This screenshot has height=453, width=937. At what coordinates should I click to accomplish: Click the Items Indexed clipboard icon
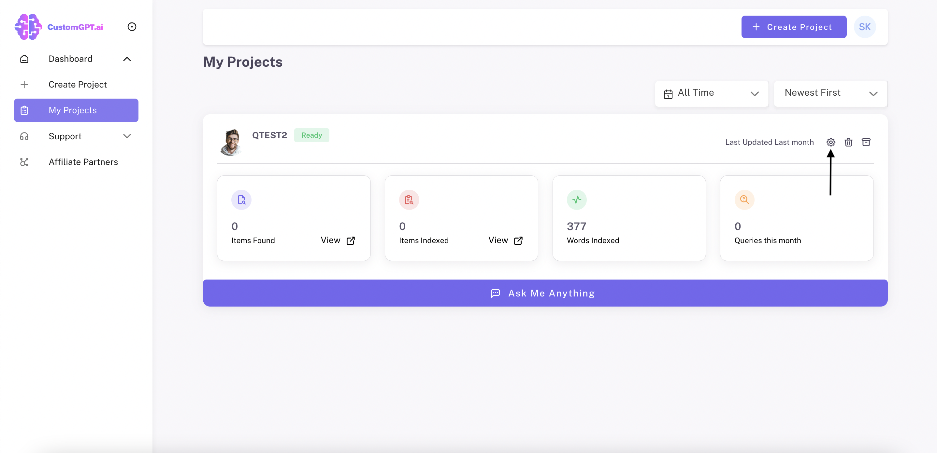409,200
